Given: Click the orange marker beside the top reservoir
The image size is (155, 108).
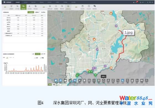Looking at the screenshot, I should click(111, 13).
